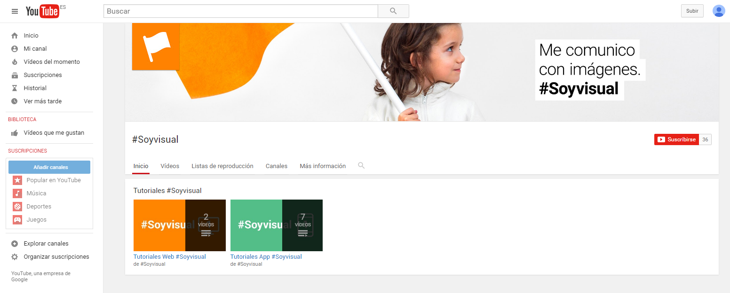Click 'de #Soyvisual' under Tutoriales Web
Screen dimensions: 730x293
tap(150, 264)
